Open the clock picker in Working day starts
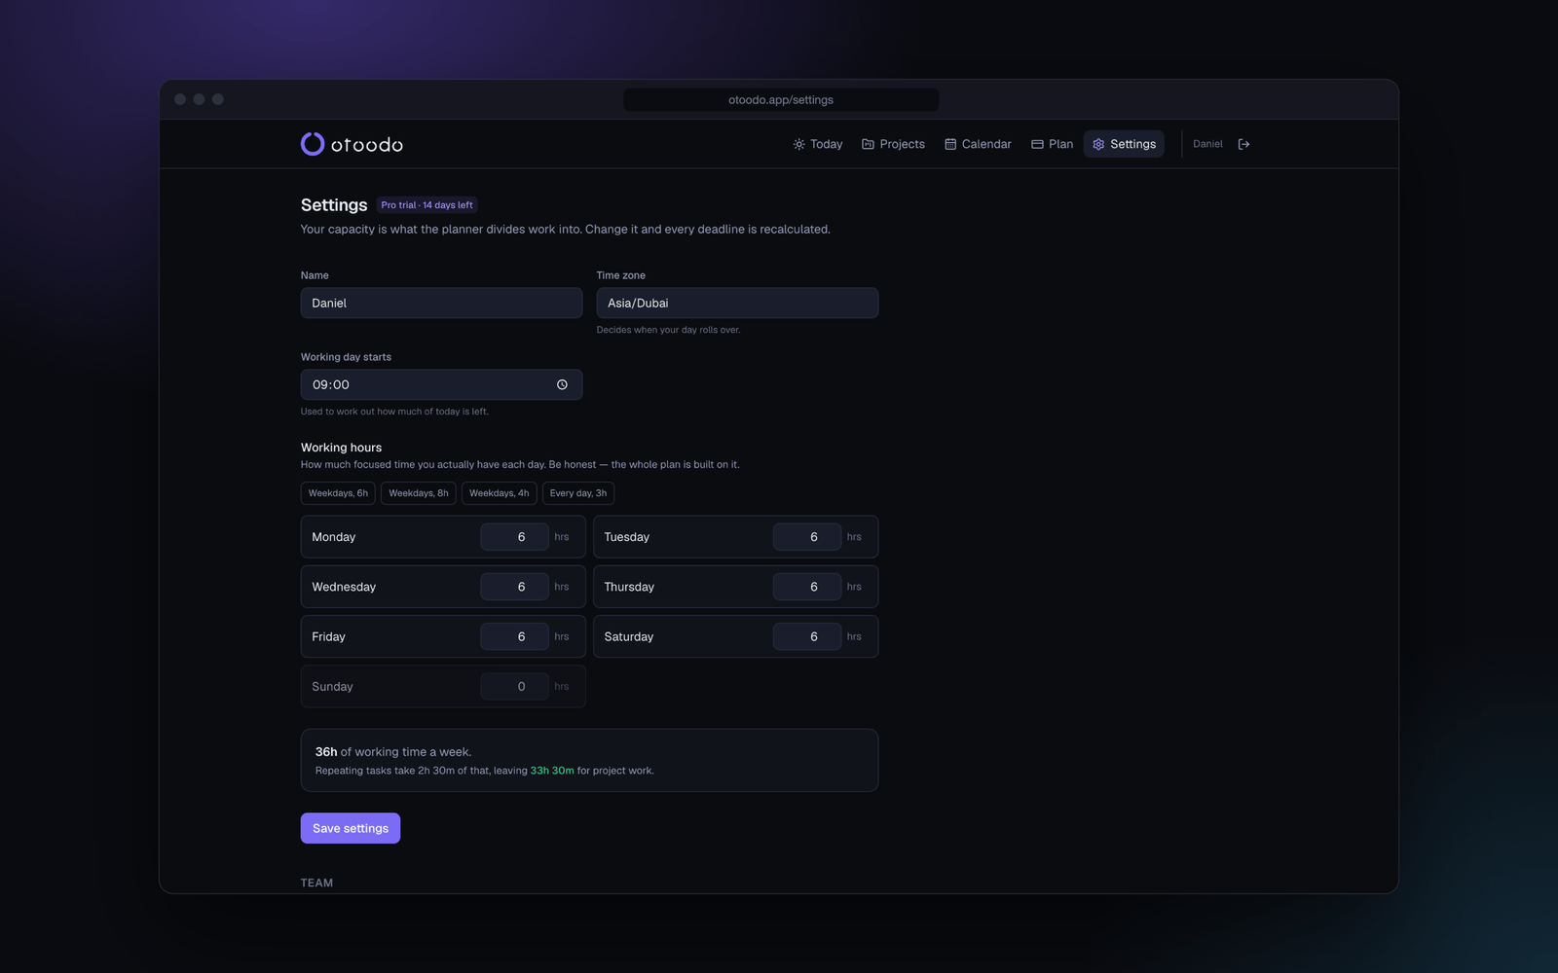The height and width of the screenshot is (973, 1558). pyautogui.click(x=562, y=384)
